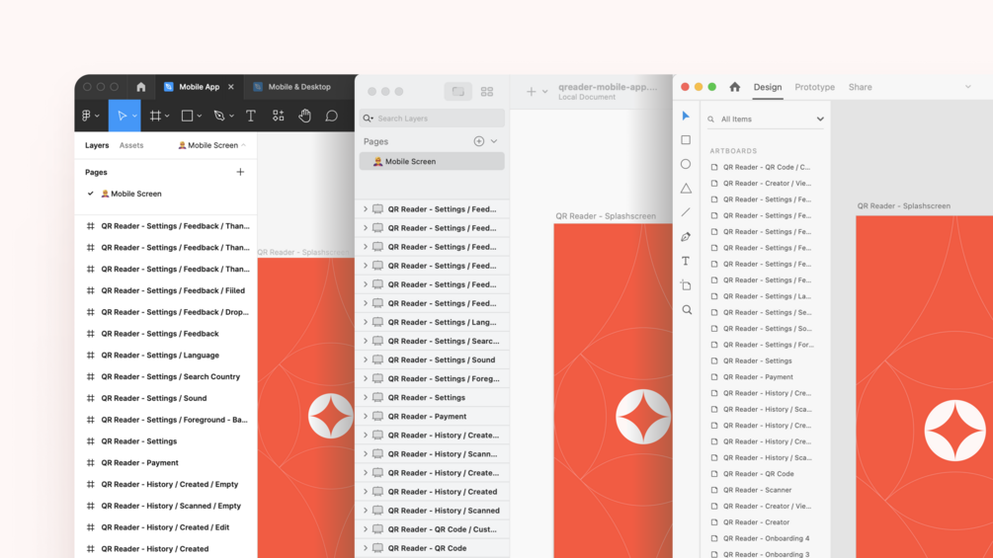
Task: Open the Frame tool dropdown arrow
Action: tap(167, 117)
